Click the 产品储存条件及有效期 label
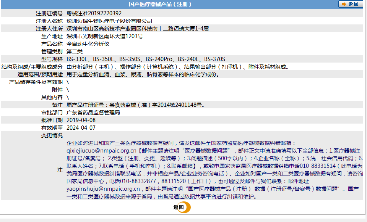 (x=36, y=82)
